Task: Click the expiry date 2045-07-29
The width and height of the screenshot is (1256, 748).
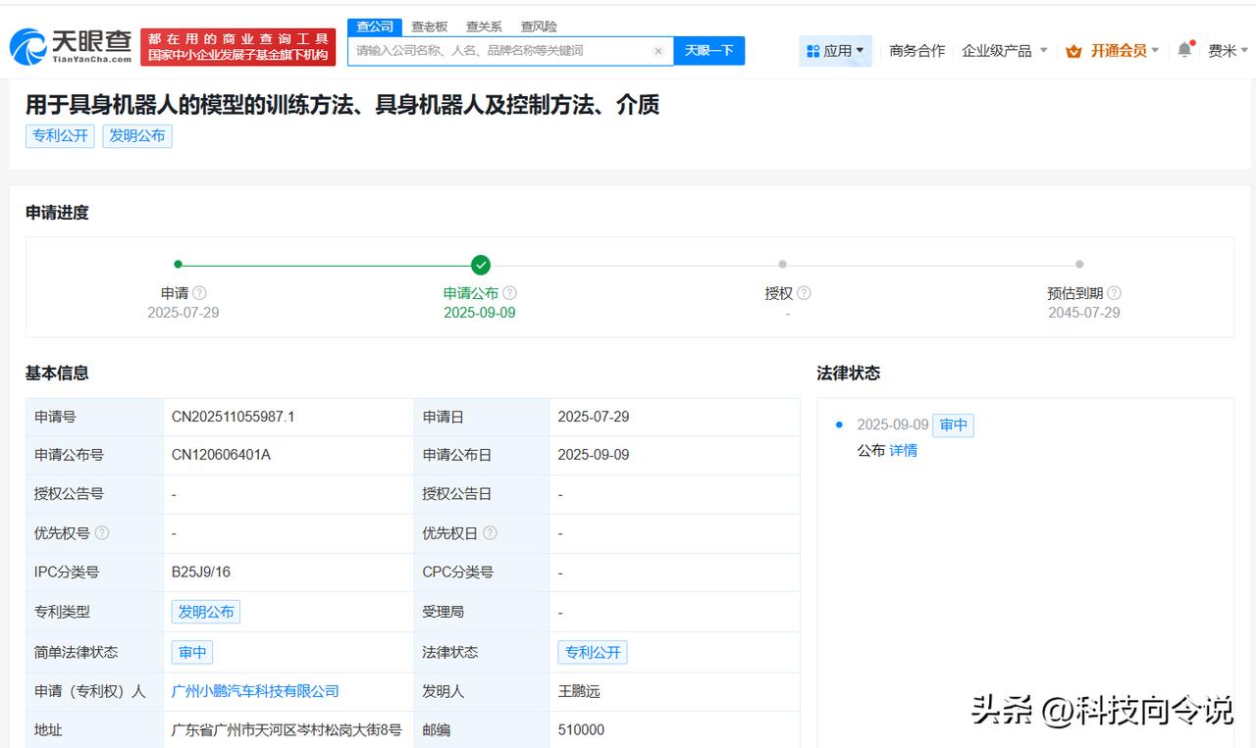Action: tap(1084, 313)
